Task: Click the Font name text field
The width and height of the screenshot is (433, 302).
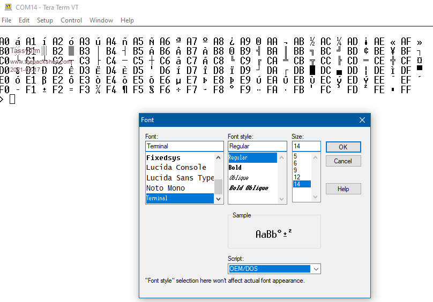Action: (x=184, y=146)
